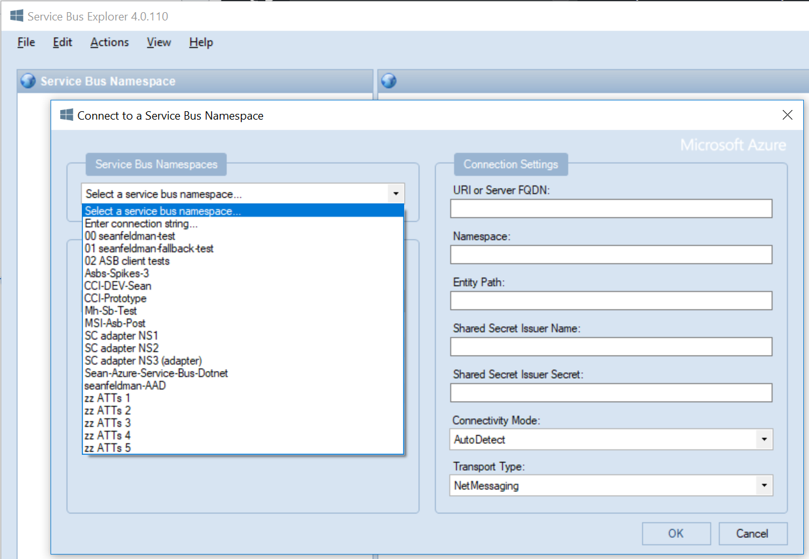Open the Connectivity Mode dropdown
This screenshot has height=559, width=809.
click(764, 439)
